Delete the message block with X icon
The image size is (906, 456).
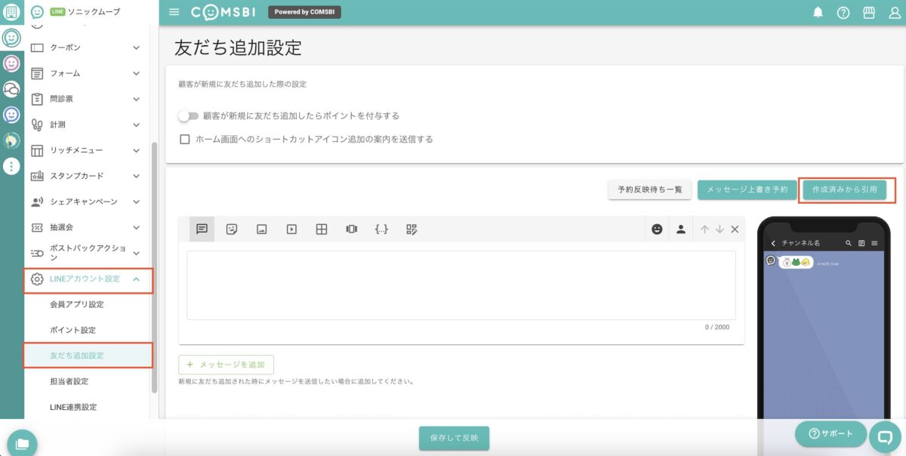[735, 230]
